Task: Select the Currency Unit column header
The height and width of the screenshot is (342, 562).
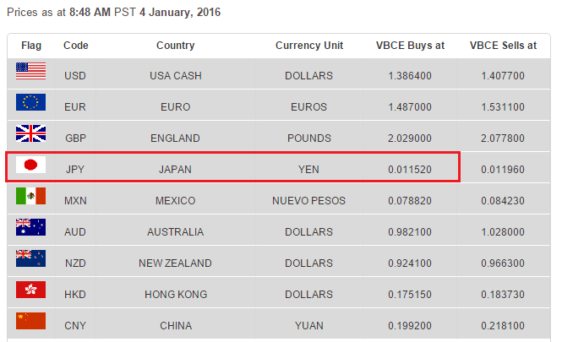Action: (309, 46)
